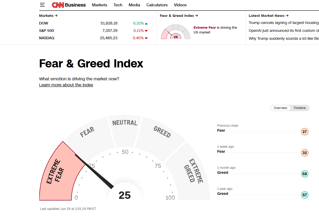Click the 27 previous close badge
The image size is (319, 222).
click(305, 132)
